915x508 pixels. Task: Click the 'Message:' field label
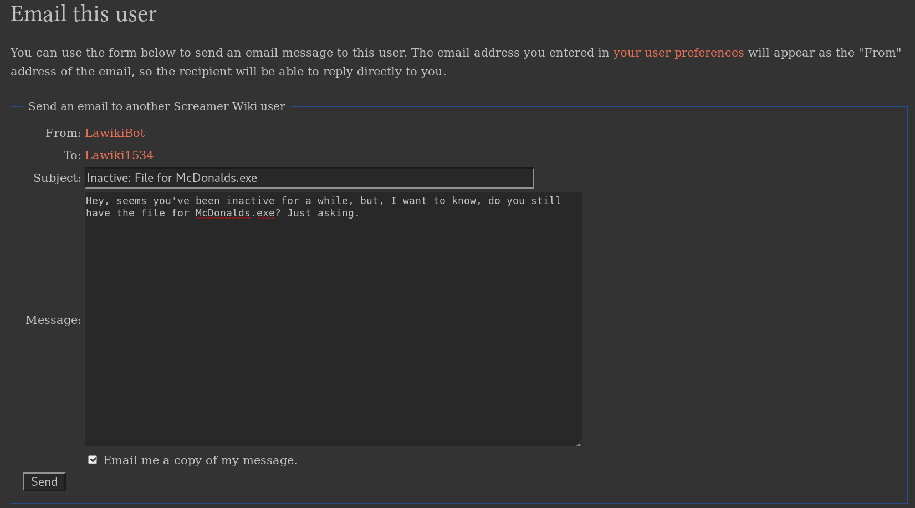[x=53, y=320]
